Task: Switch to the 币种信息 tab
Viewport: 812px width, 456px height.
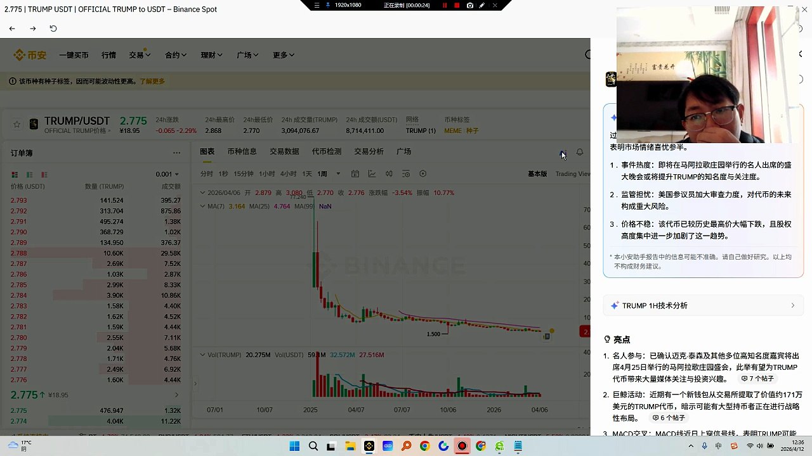Action: click(x=242, y=151)
